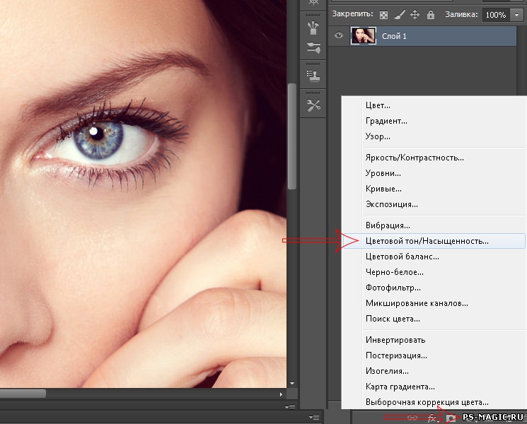Click the Заливка fill value field
The image size is (527, 424).
click(x=494, y=15)
